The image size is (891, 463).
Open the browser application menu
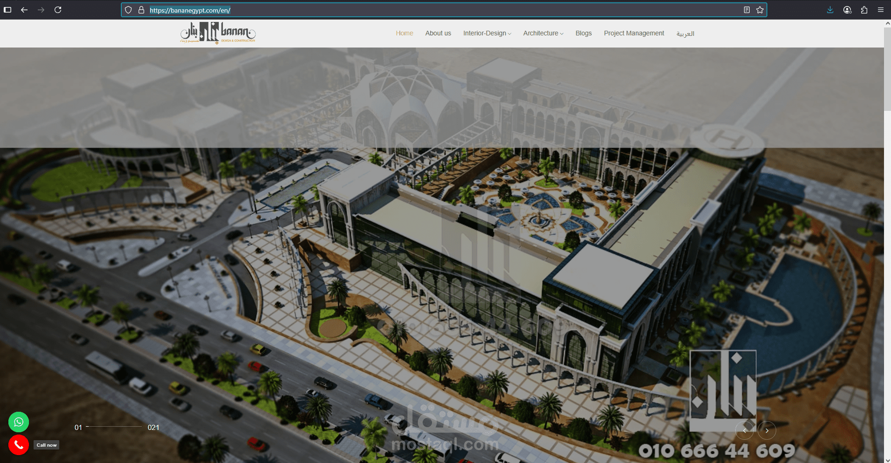click(881, 10)
